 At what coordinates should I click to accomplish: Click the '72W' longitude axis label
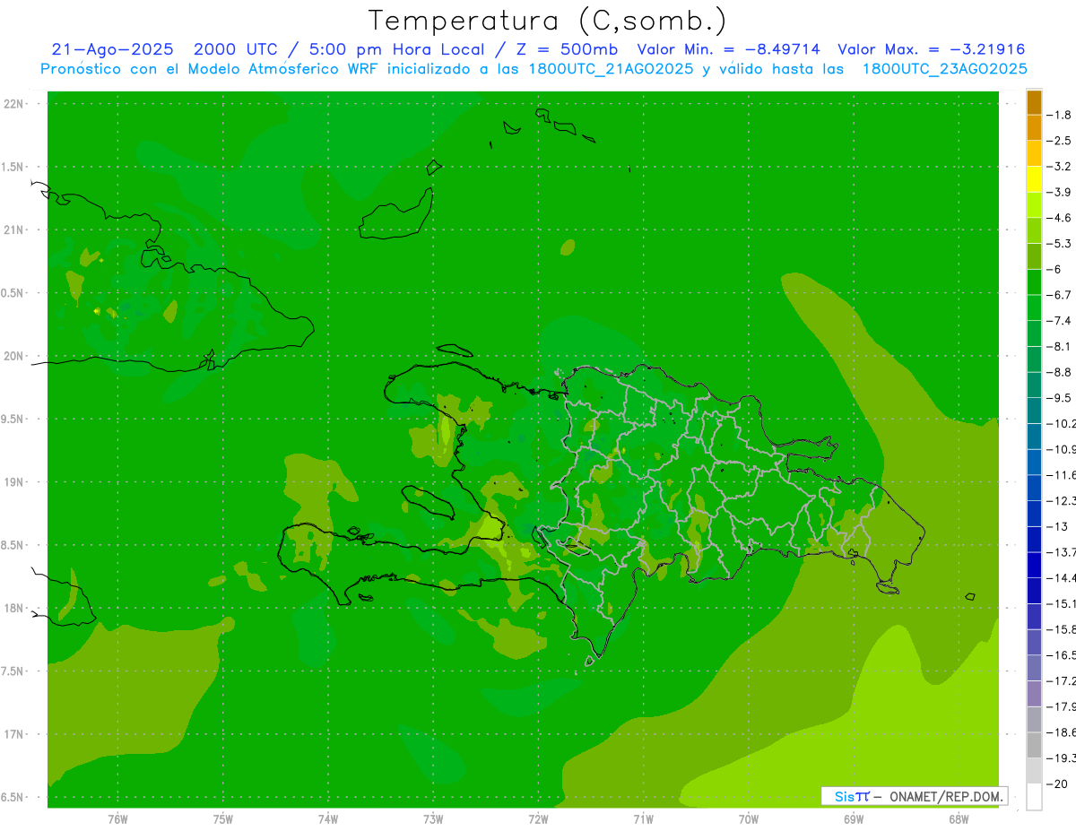pos(538,819)
